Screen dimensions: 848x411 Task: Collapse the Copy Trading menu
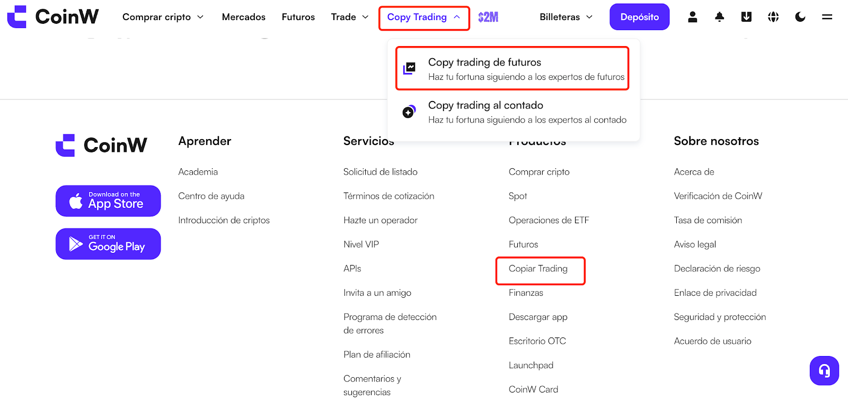[x=423, y=17]
